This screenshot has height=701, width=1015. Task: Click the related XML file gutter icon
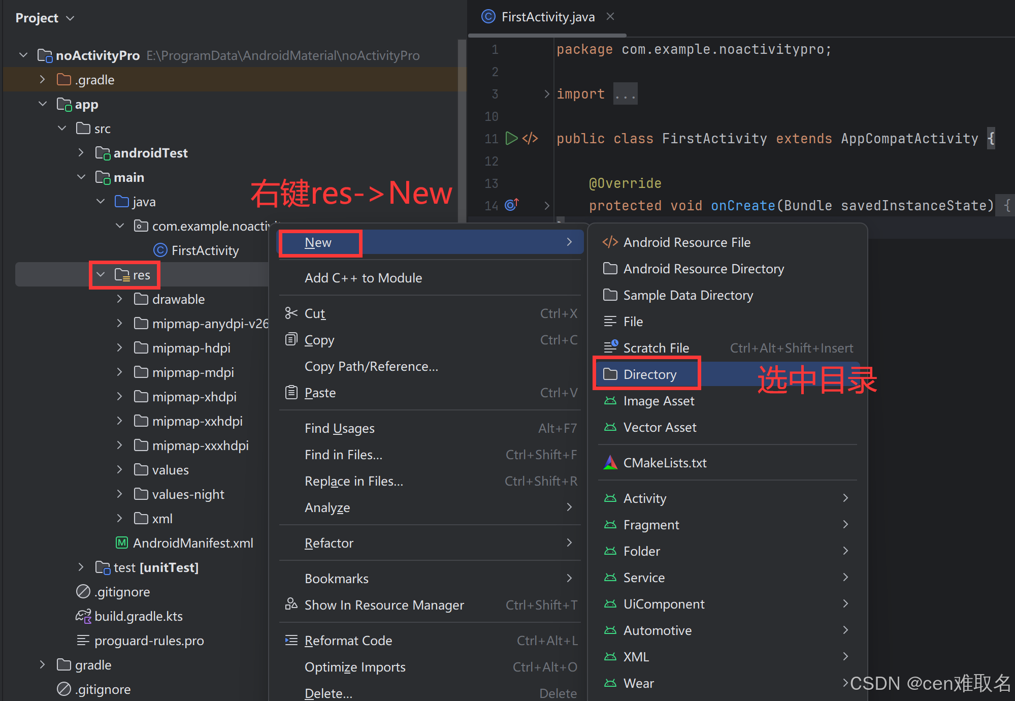pos(530,138)
